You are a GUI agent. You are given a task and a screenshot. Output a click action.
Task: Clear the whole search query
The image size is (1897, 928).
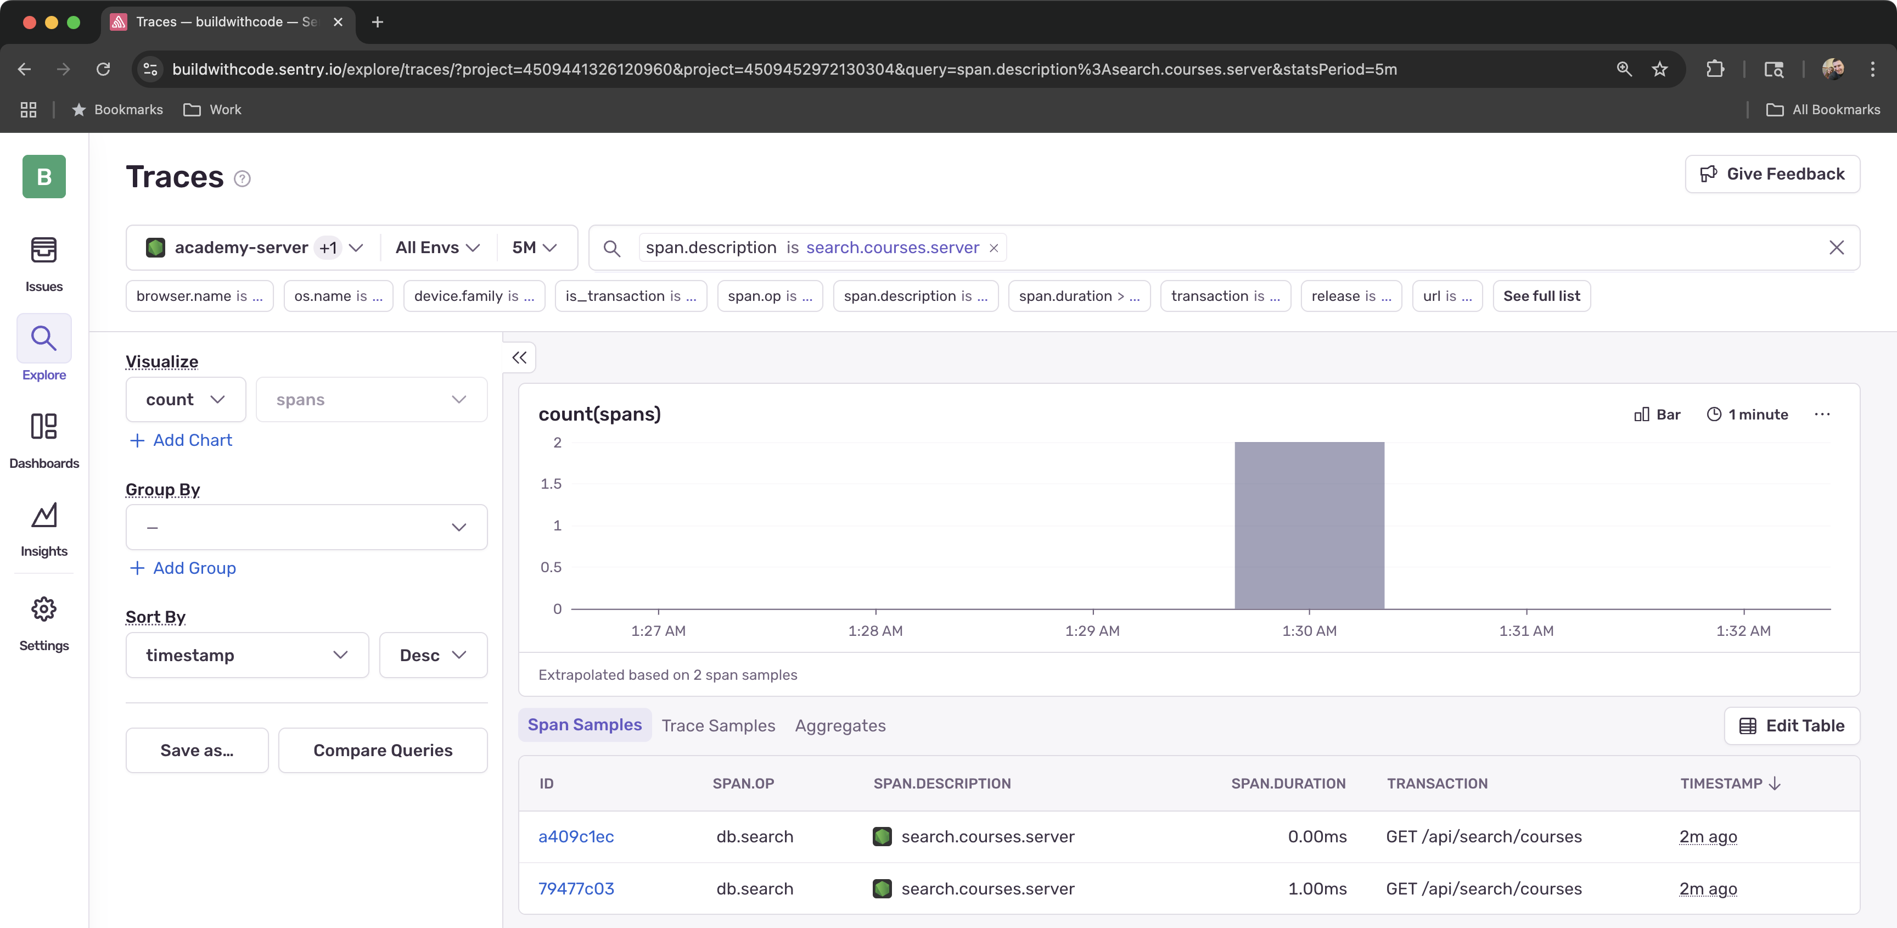point(1837,248)
